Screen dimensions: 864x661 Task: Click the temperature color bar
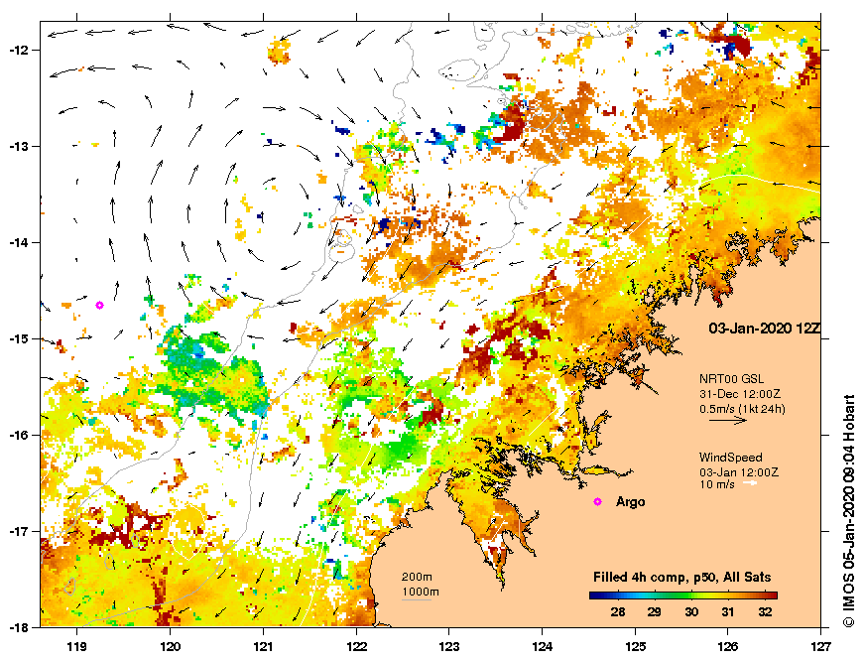(x=683, y=595)
